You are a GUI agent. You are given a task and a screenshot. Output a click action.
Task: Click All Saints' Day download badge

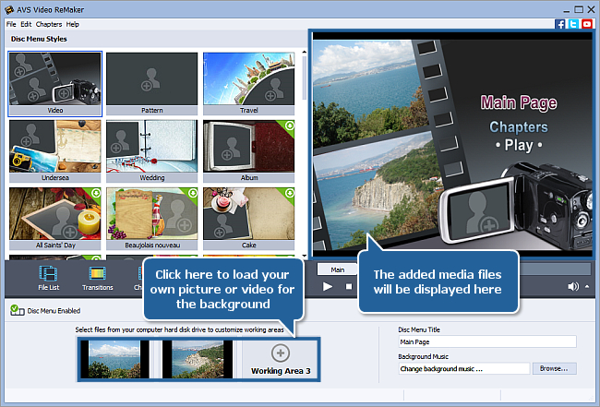coord(96,192)
